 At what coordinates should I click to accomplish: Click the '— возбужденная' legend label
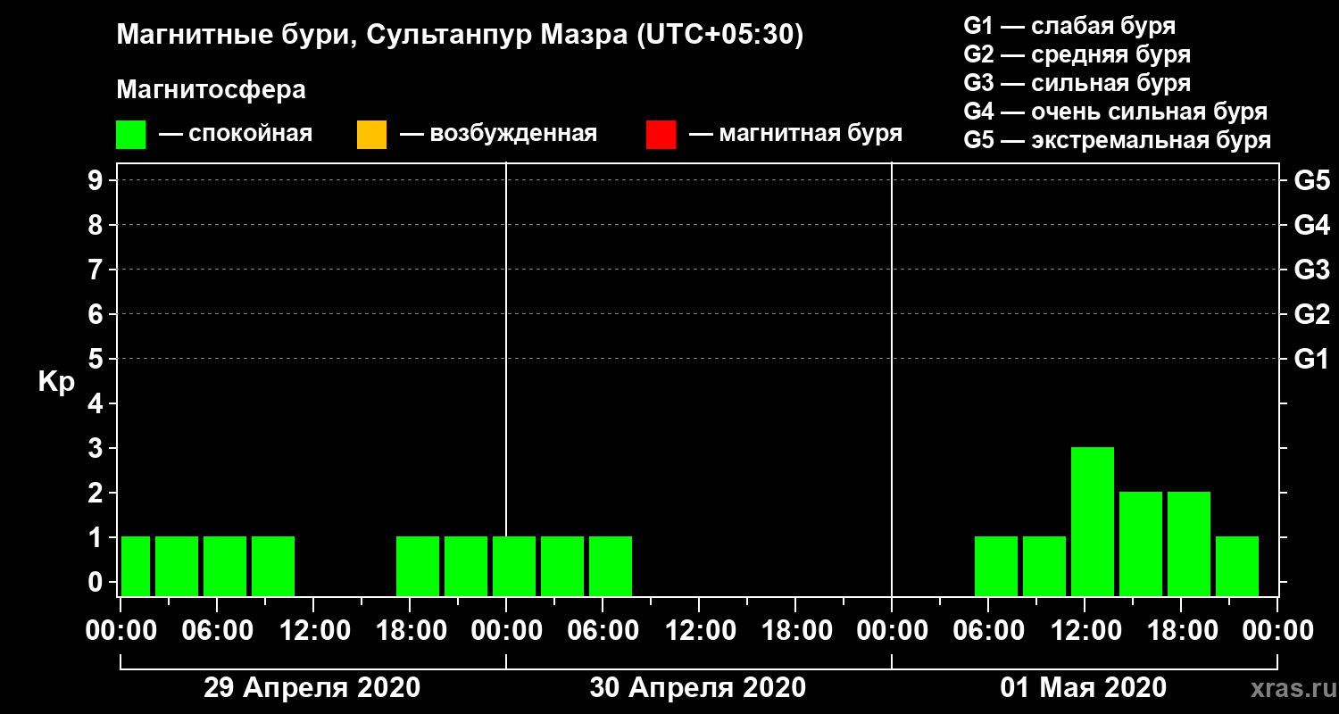click(x=498, y=135)
